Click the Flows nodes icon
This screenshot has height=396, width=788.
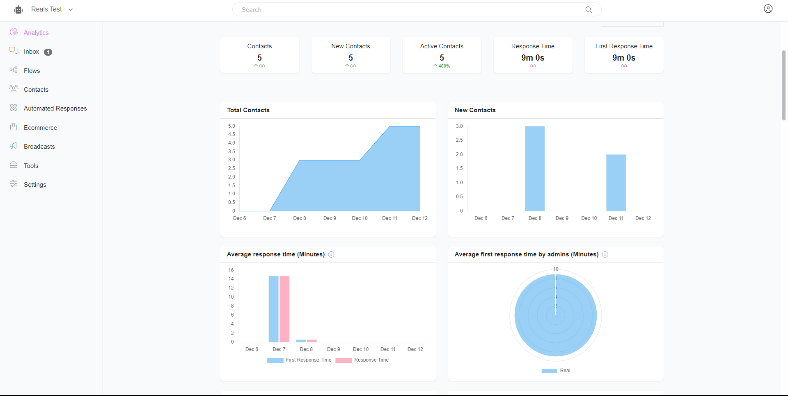[x=14, y=70]
